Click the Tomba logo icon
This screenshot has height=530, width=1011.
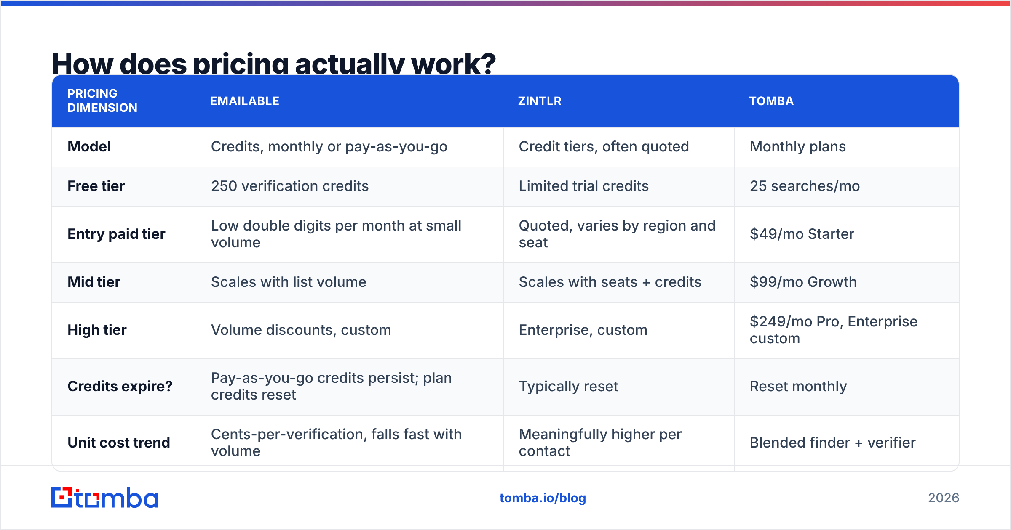(105, 498)
